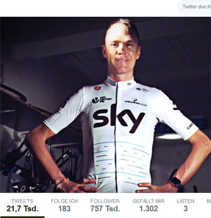Click the 21st Century Fox jersey logo
Image resolution: width=211 pixels, height=218 pixels.
[x=102, y=100]
